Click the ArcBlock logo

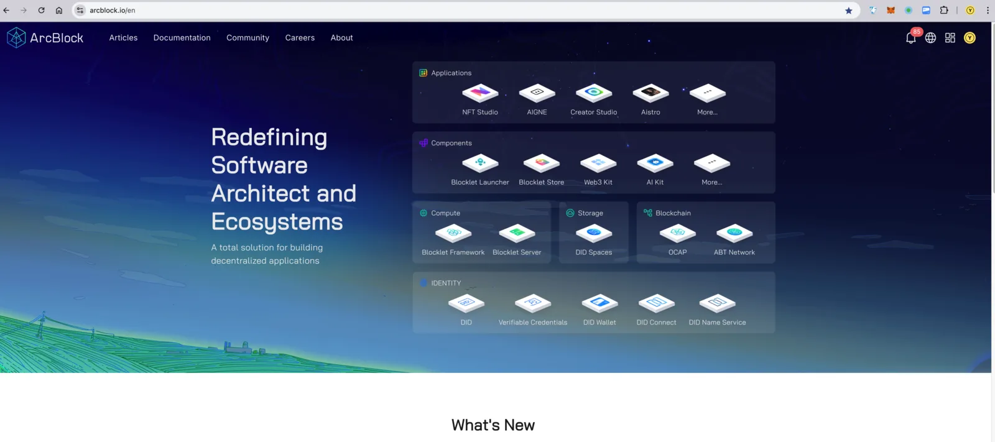(45, 38)
